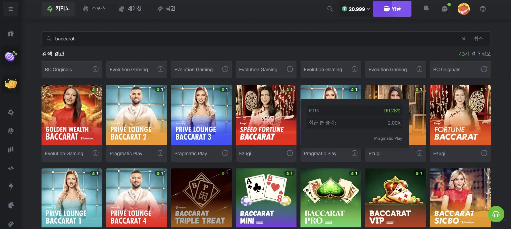Screen dimensions: 511x229
Task: Open Baccarat VIP game
Action: click(x=395, y=198)
